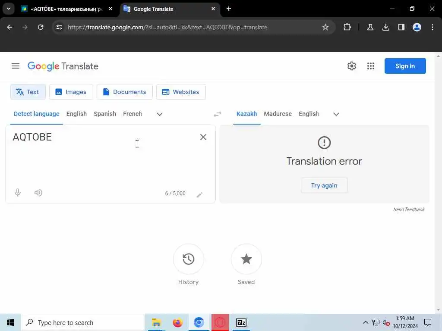442x331 pixels.
Task: Click Try again for the translation
Action: 324,185
